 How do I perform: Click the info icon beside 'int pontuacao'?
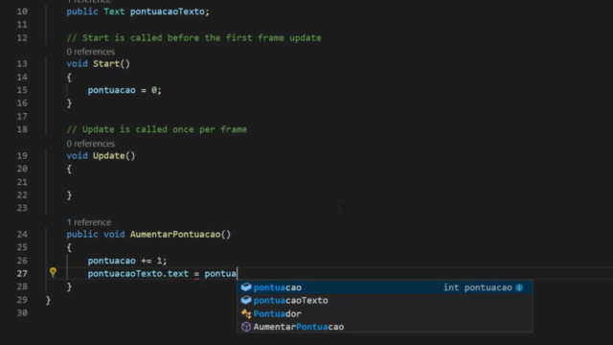519,287
